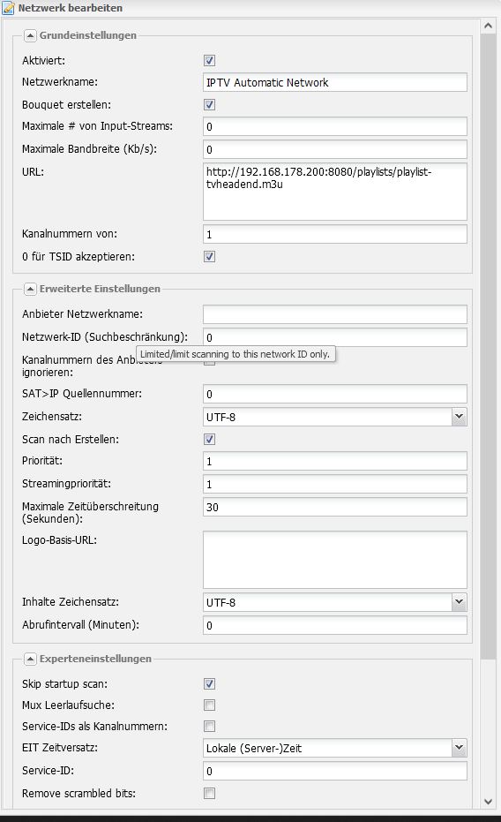The image size is (501, 822).
Task: Open the Zeichensatz dropdown
Action: point(334,418)
